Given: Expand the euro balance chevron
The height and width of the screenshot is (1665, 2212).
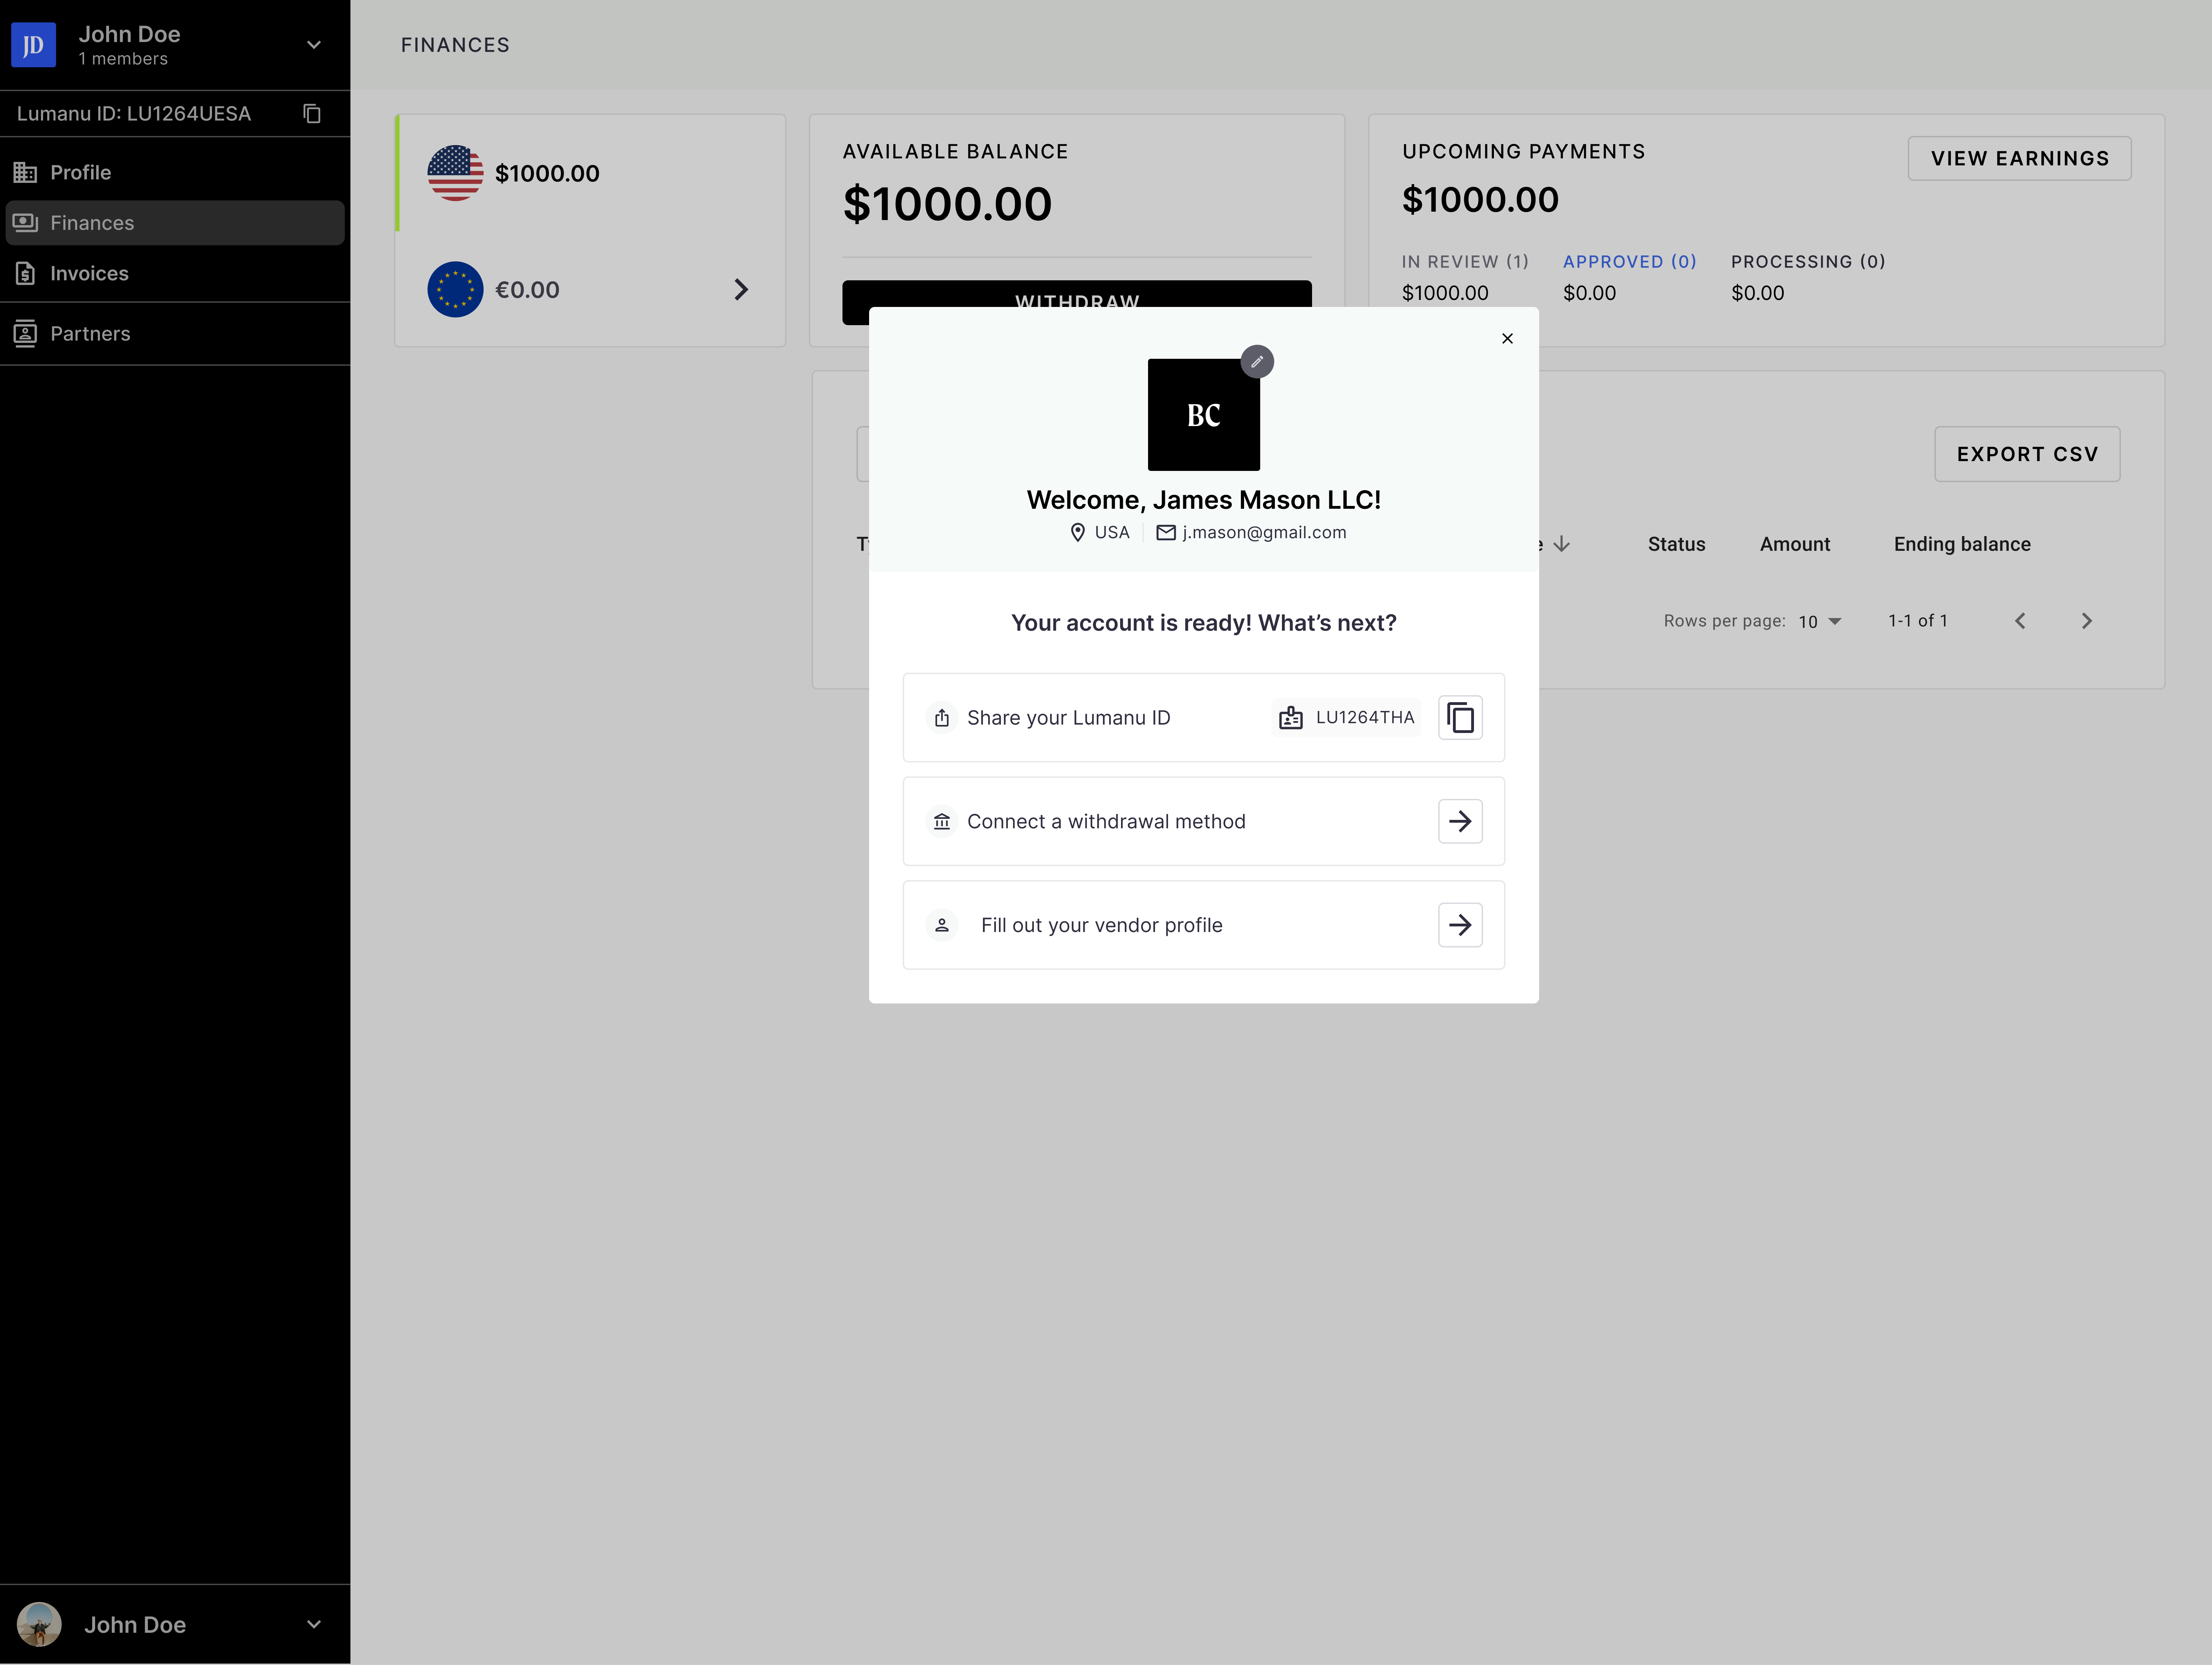Looking at the screenshot, I should (741, 290).
